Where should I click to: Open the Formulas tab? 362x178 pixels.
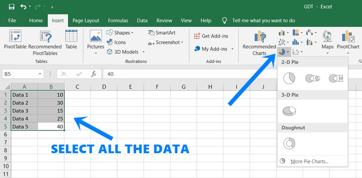(x=118, y=20)
